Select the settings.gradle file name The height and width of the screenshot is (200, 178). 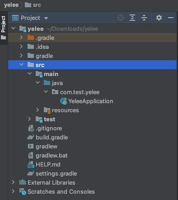point(56,174)
